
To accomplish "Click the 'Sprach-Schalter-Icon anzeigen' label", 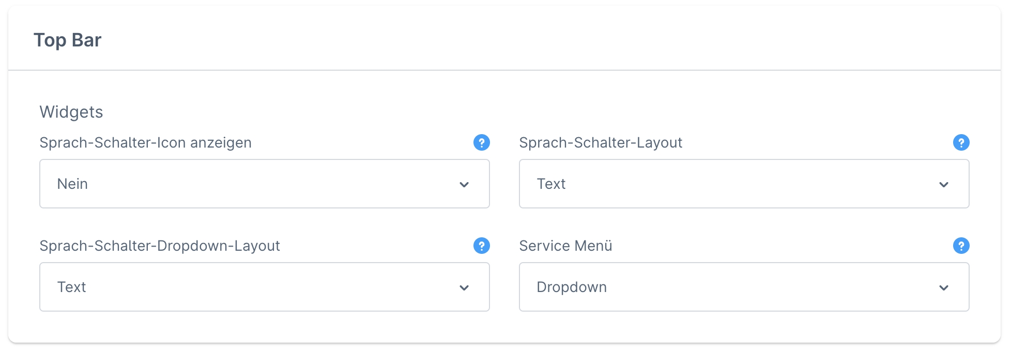I will click(145, 142).
